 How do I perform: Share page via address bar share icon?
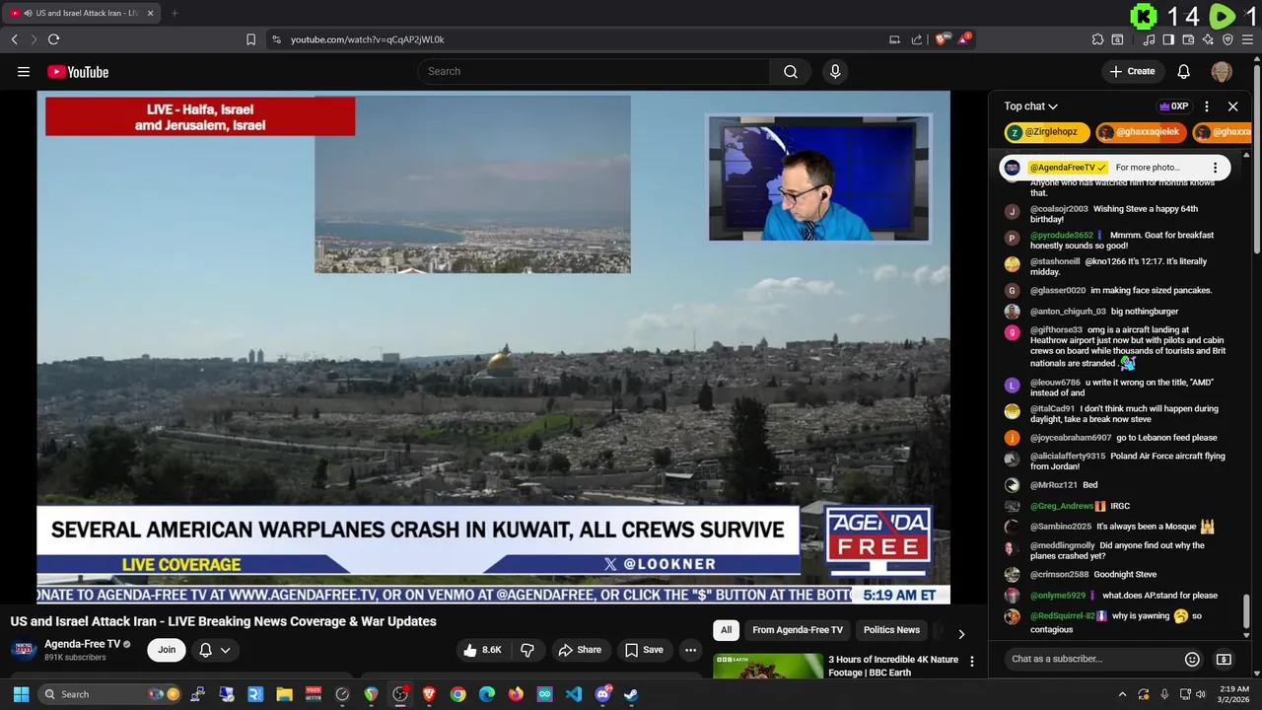(x=917, y=39)
